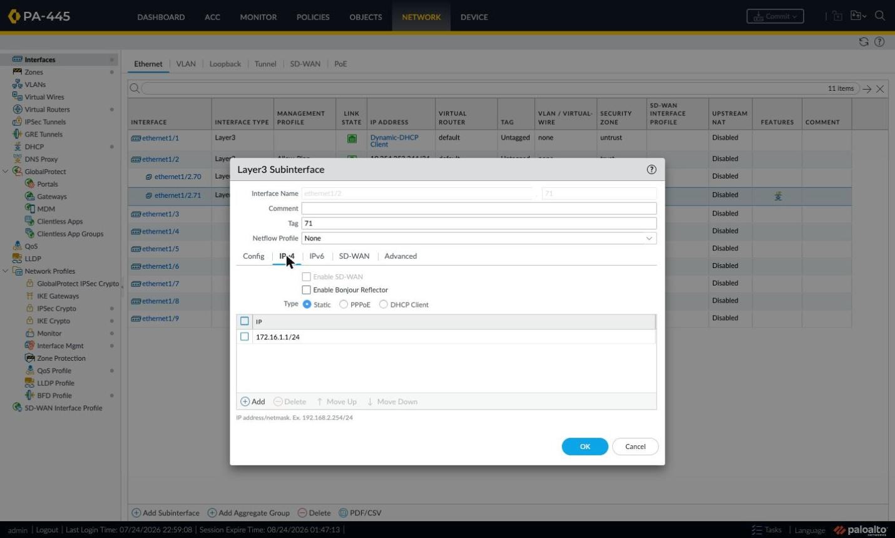The width and height of the screenshot is (895, 538).
Task: Click the table filter search icon
Action: pos(135,88)
